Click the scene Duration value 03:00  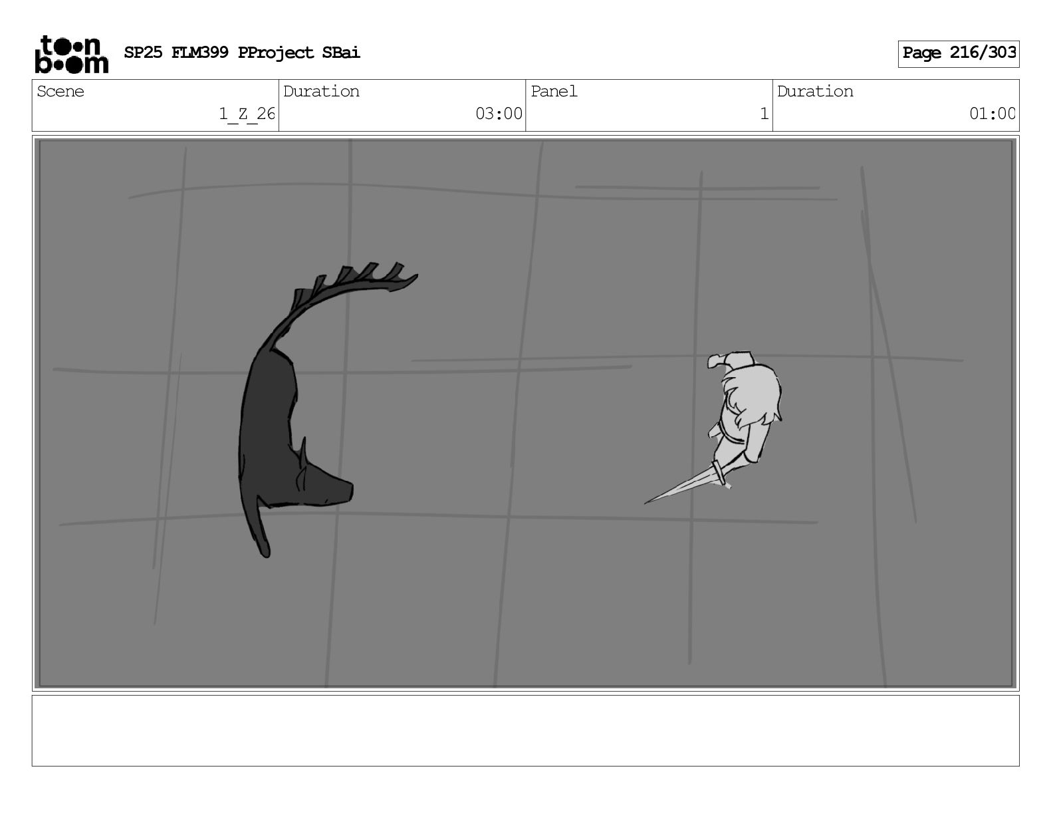click(499, 114)
